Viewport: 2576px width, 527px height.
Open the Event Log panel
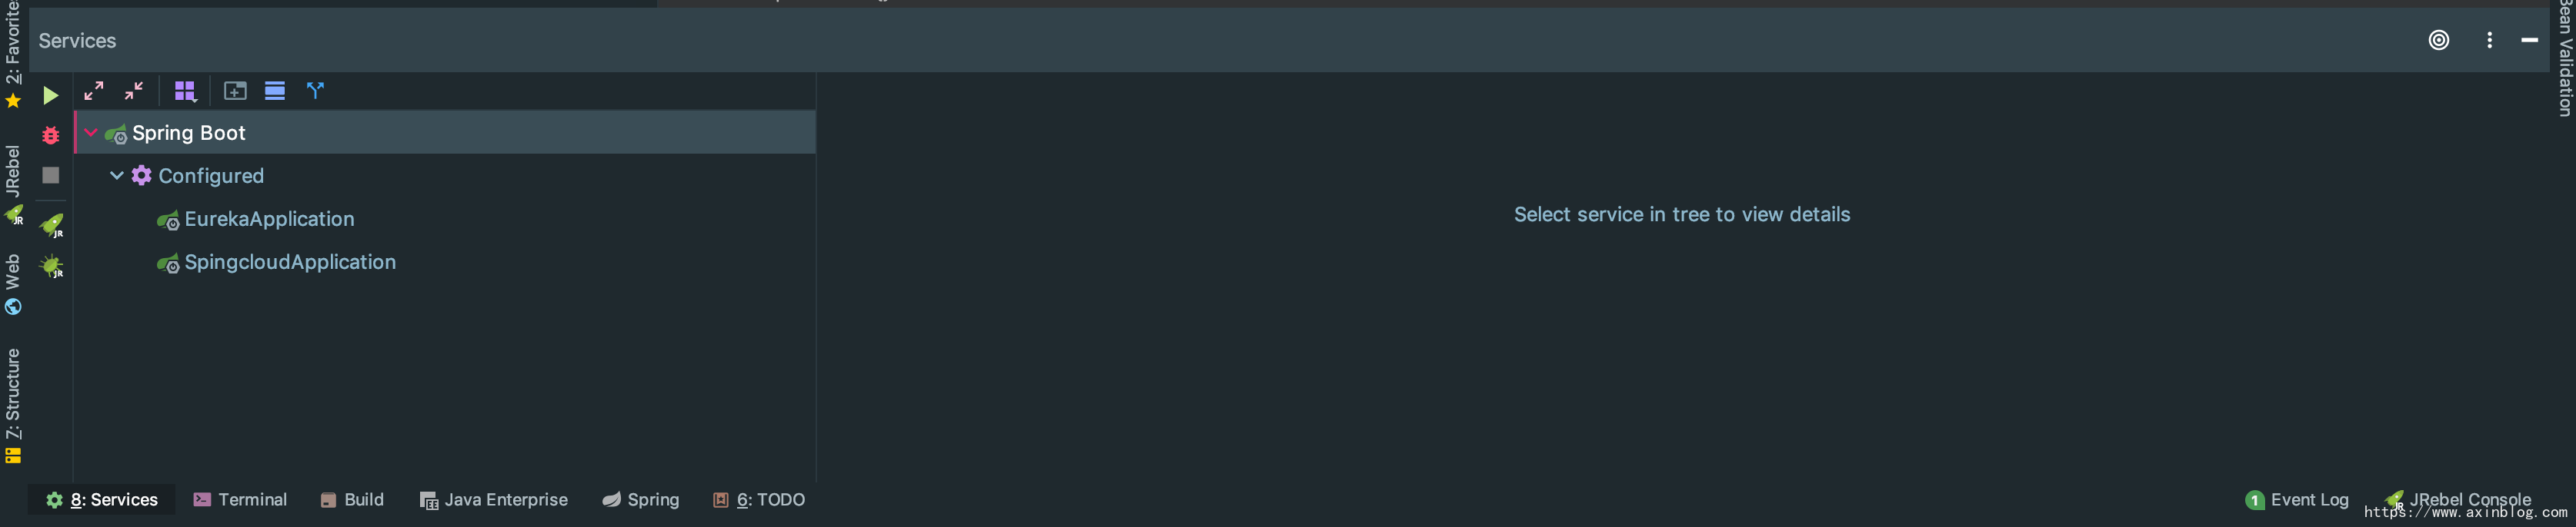tap(2296, 500)
